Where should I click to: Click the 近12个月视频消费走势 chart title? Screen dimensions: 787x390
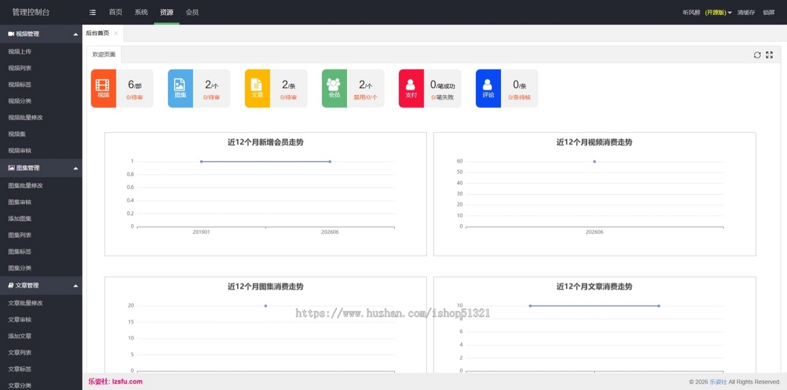click(x=595, y=142)
